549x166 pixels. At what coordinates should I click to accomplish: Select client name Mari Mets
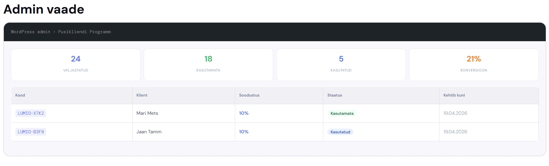click(x=147, y=113)
